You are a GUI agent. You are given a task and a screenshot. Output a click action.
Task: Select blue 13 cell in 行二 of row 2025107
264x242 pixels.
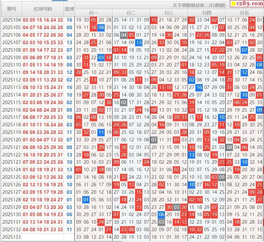pos(139,43)
